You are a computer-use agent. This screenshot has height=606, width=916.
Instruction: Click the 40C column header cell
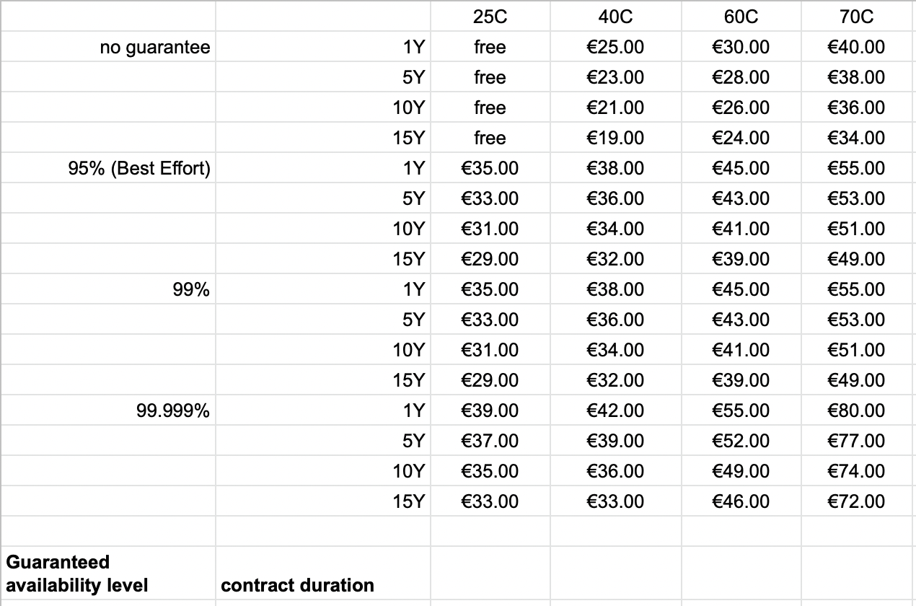(615, 17)
